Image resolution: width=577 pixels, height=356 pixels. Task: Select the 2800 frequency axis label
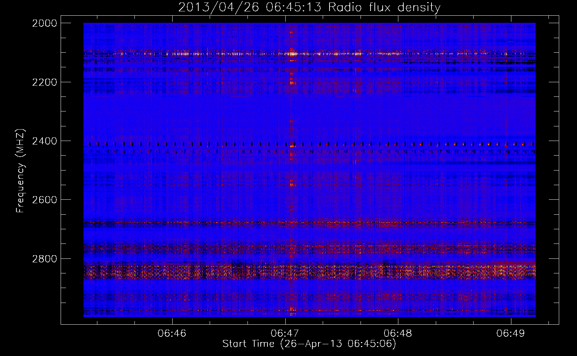tap(45, 259)
